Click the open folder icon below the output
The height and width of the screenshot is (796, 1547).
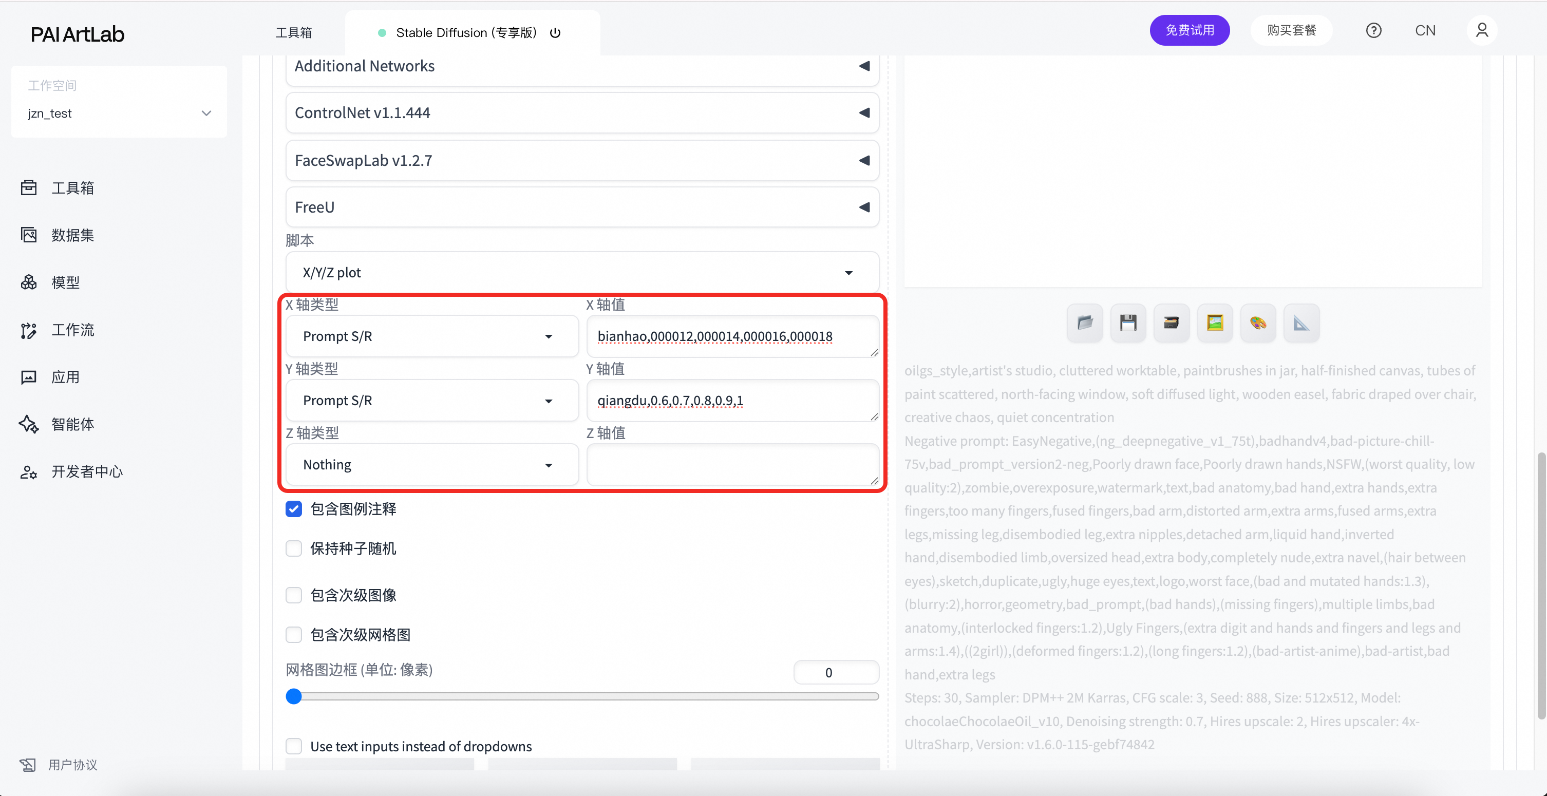tap(1085, 323)
